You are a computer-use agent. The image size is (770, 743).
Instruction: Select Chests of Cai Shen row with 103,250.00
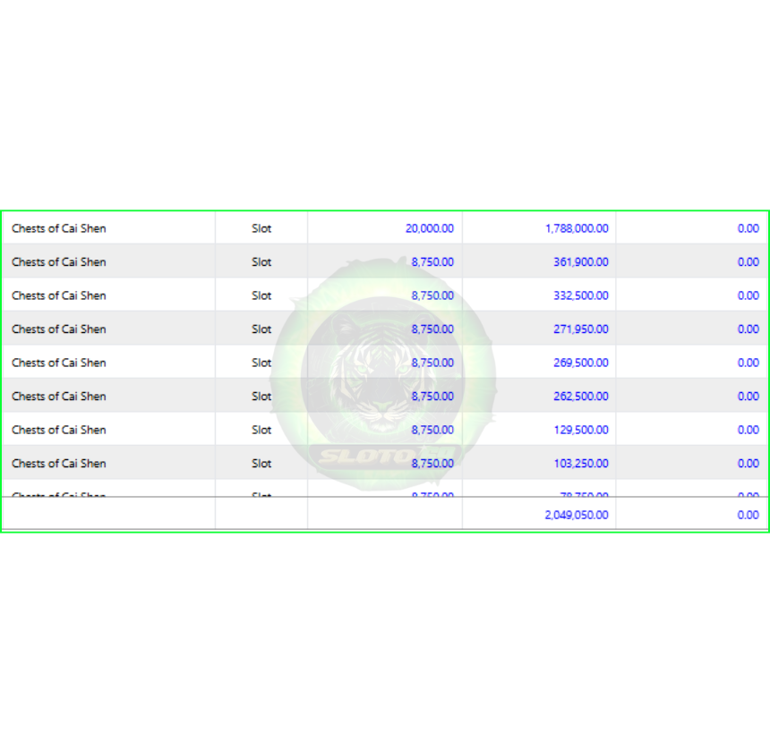[385, 463]
